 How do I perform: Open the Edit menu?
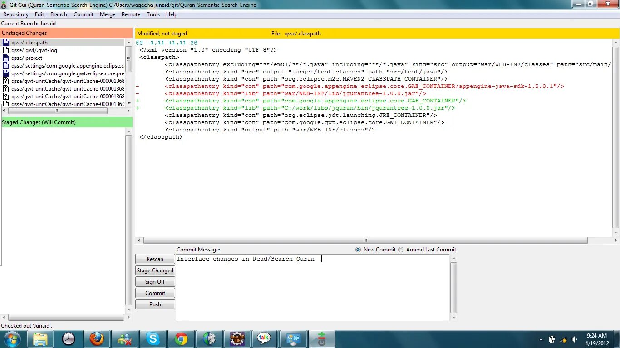coord(39,14)
